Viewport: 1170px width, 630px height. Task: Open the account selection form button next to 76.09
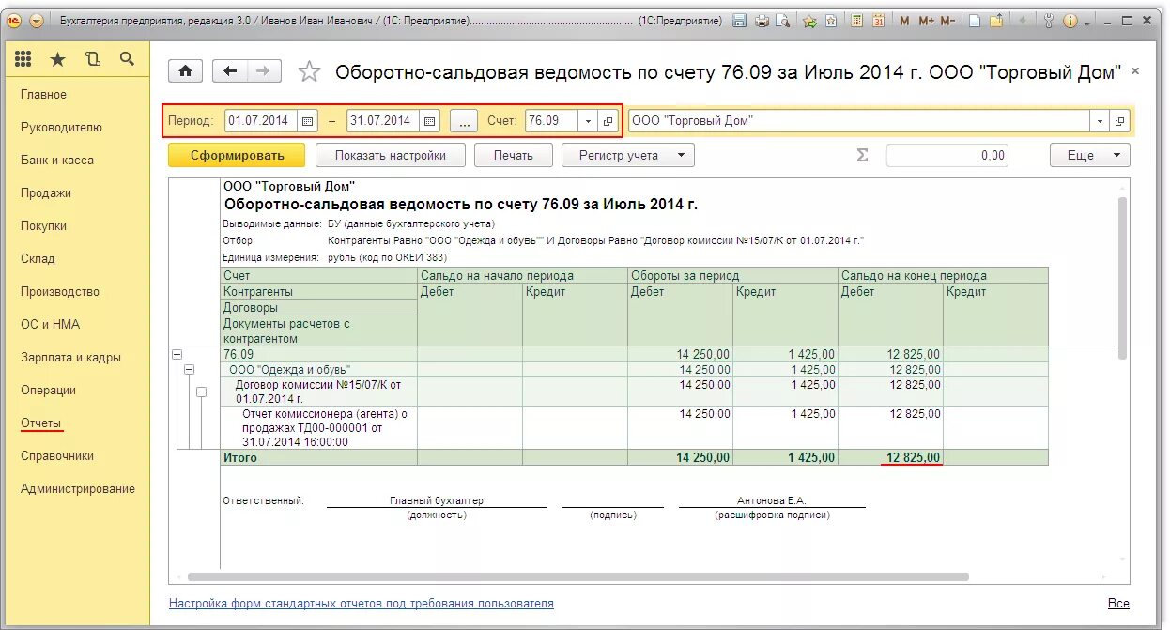tap(608, 121)
